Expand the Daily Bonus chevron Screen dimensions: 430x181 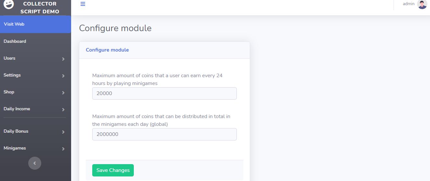63,132
